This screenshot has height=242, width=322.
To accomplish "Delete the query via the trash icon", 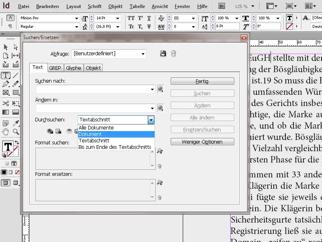I will 173,53.
